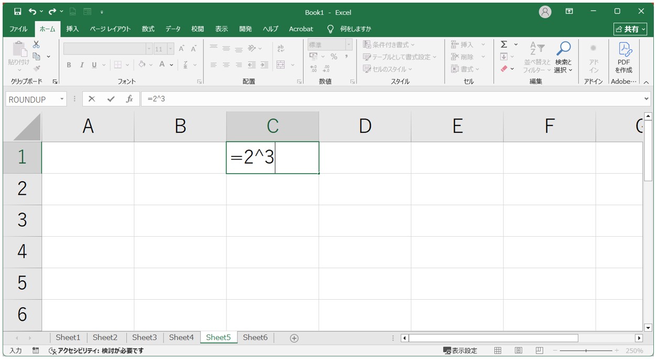Image resolution: width=657 pixels, height=359 pixels.
Task: Switch to the 挿入 ribbon tab
Action: coord(72,29)
